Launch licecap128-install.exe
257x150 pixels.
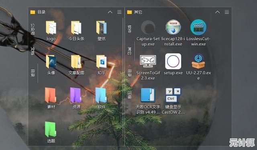pos(173,33)
